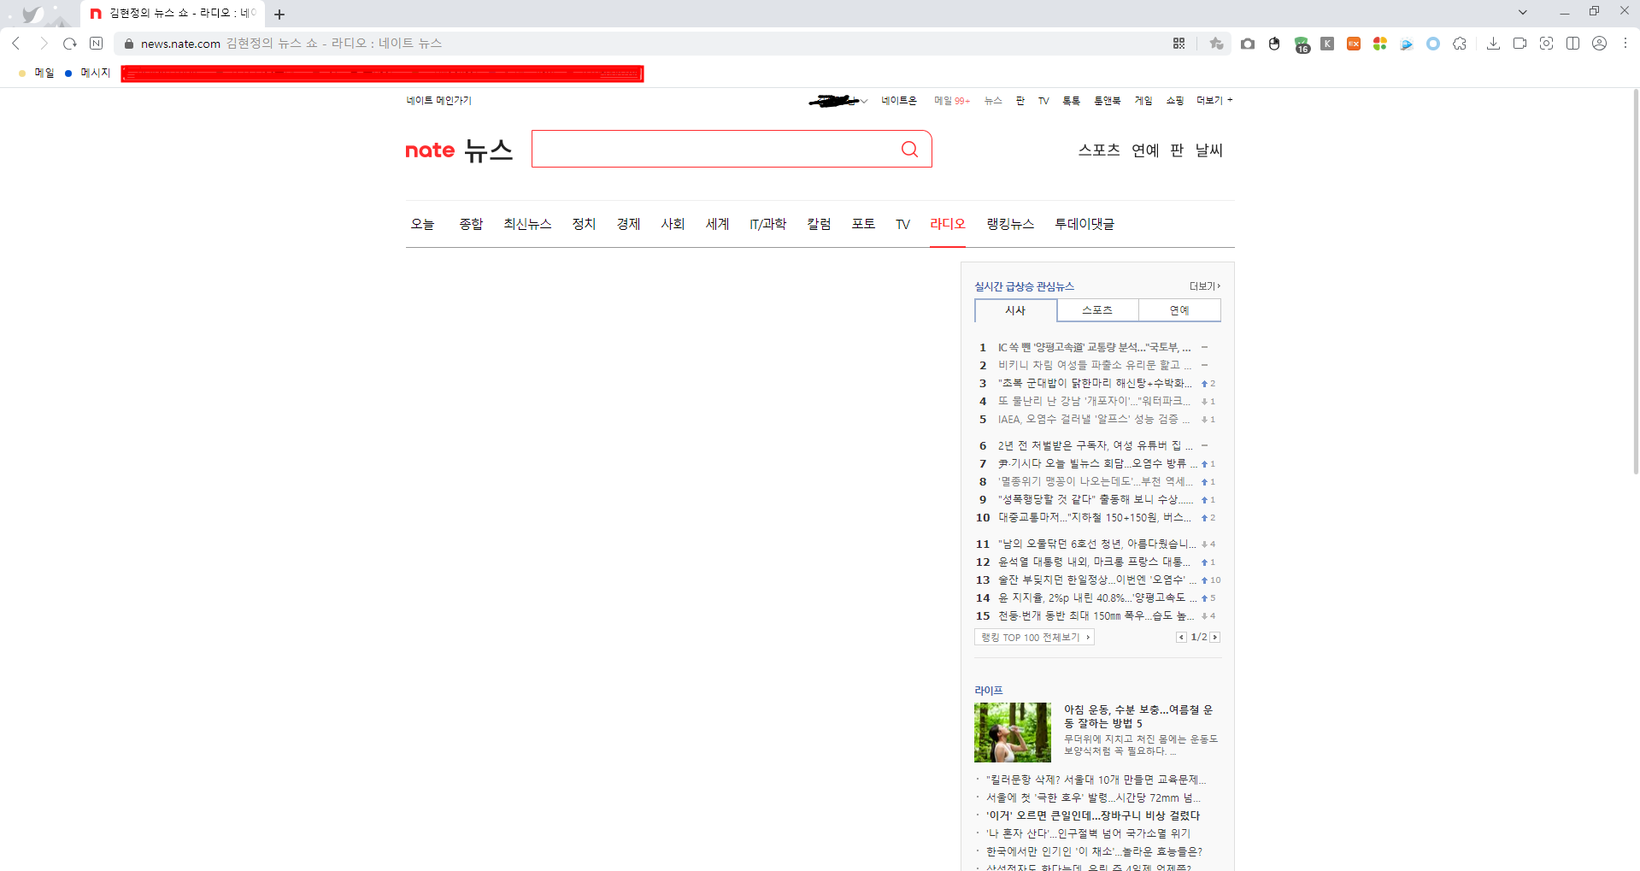The width and height of the screenshot is (1640, 871).
Task: Open the Extensions puzzle icon
Action: click(x=1460, y=44)
